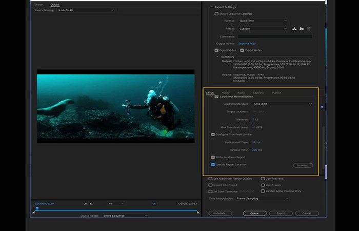Screen dimensions: 359x231
Task: Enable Render Alpha Channel Only
Action: coord(263,191)
